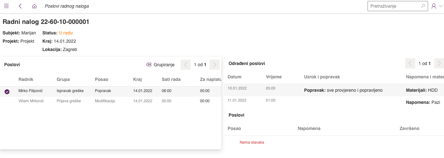Image resolution: width=444 pixels, height=158 pixels.
Task: Toggle the Mirko Filipović row checkmark
Action: point(7,92)
